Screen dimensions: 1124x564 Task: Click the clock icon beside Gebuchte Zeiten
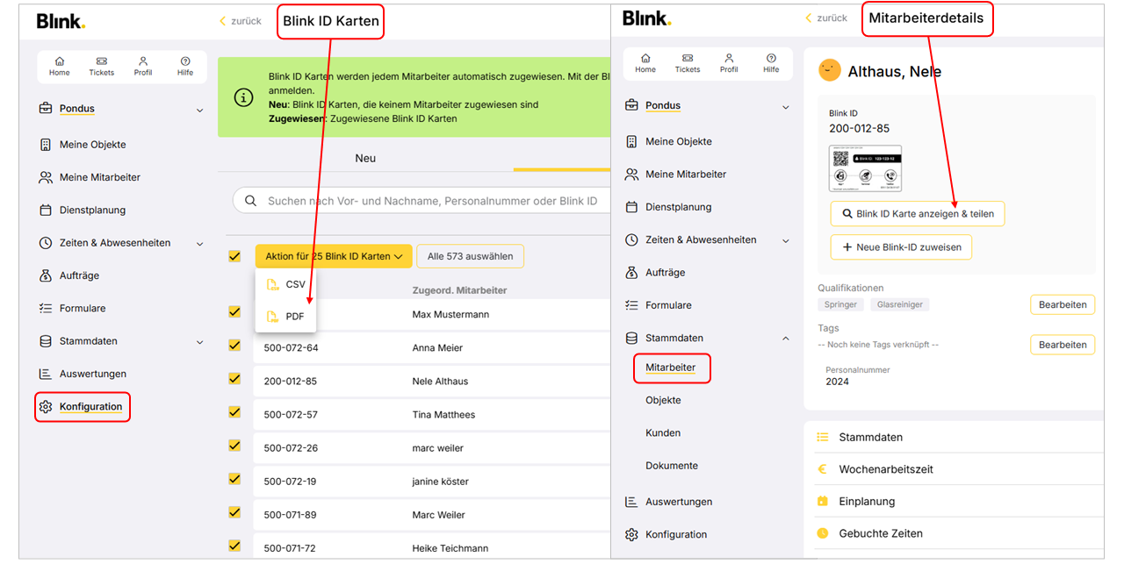tap(823, 533)
